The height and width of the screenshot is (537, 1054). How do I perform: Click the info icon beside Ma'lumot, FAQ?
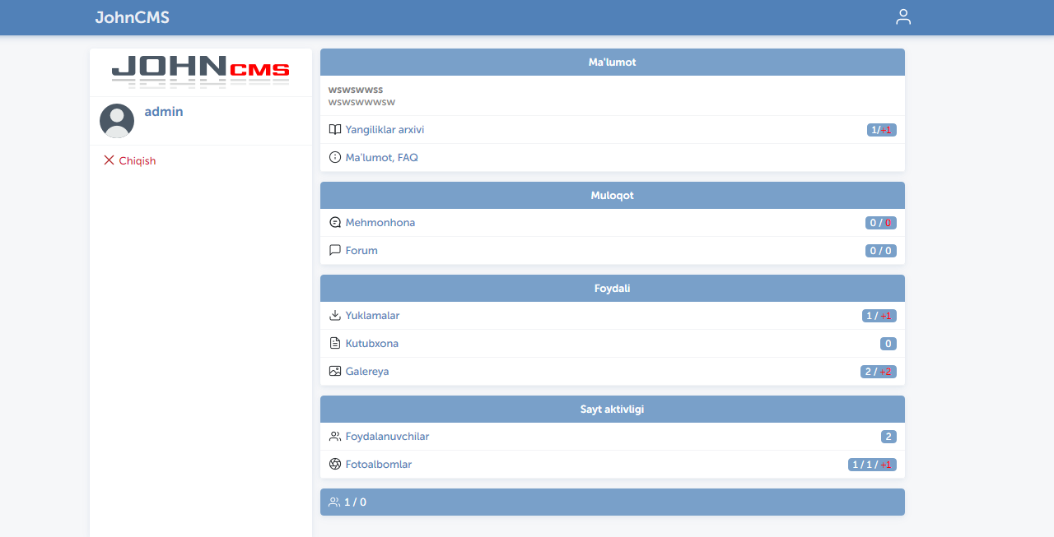pos(335,157)
